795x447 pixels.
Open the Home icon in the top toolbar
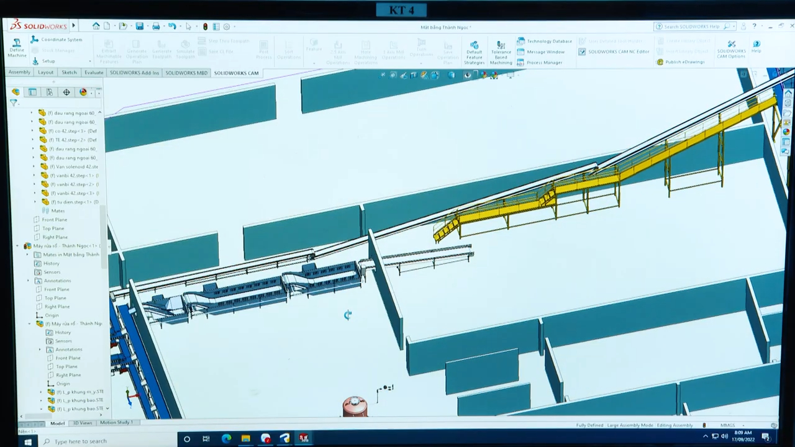tap(96, 26)
